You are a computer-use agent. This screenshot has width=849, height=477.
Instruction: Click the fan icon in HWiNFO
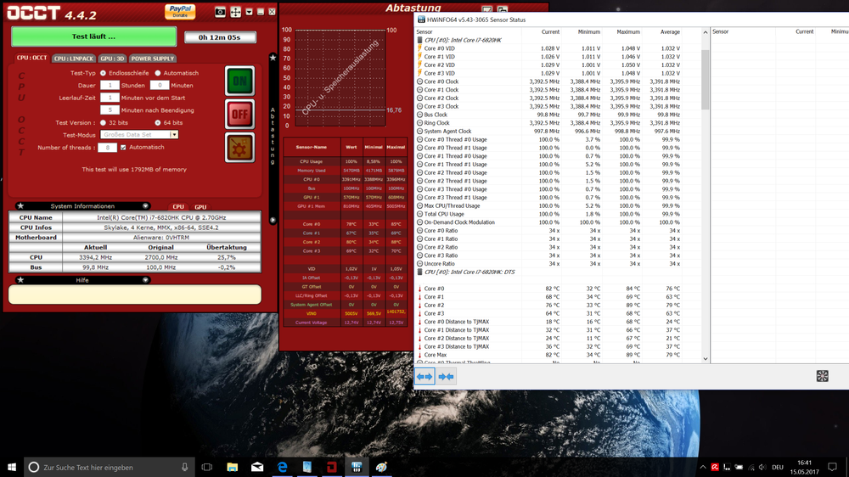(x=822, y=376)
